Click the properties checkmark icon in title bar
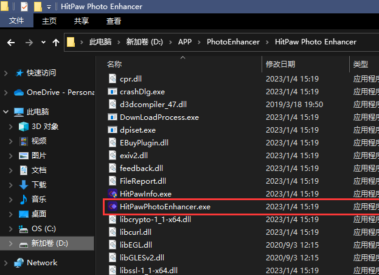This screenshot has width=379, height=275. [x=24, y=7]
